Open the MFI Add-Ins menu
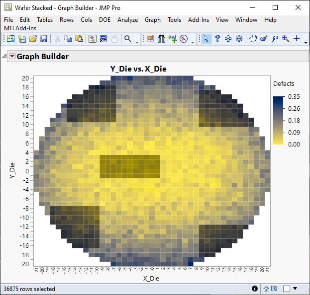This screenshot has height=295, width=310. pyautogui.click(x=20, y=28)
